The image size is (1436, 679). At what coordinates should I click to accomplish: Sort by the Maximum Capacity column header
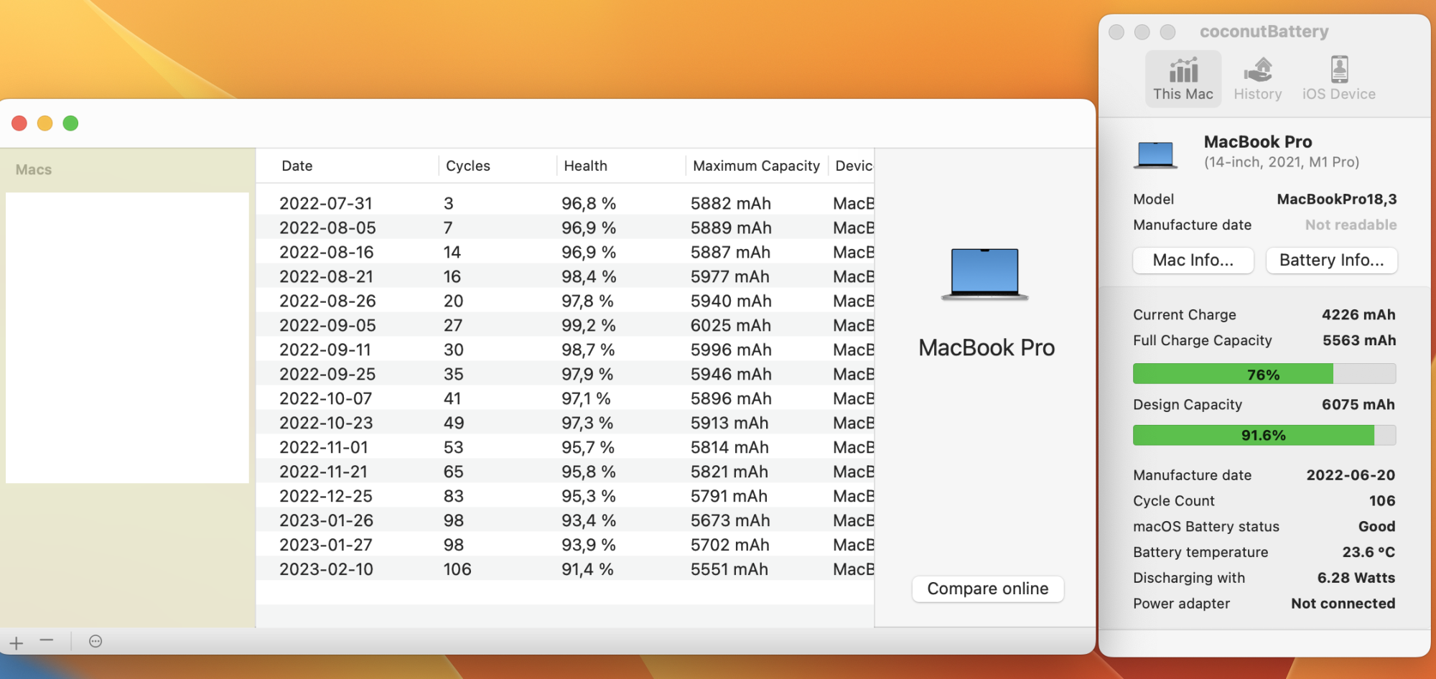[757, 166]
